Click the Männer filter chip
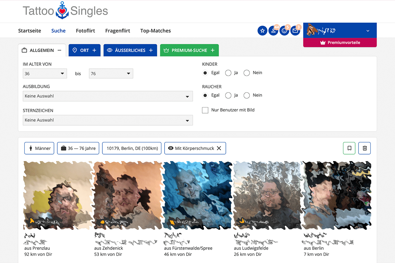Image resolution: width=395 pixels, height=263 pixels. point(39,148)
